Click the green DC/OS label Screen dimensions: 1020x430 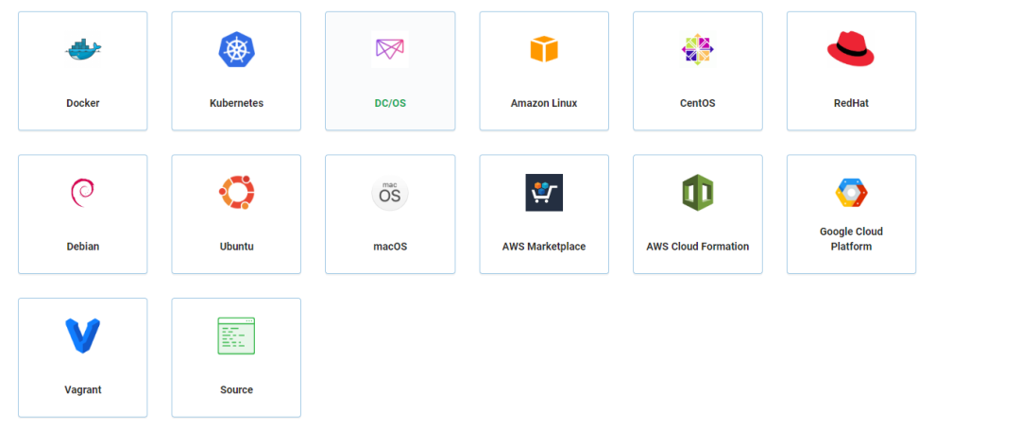tap(390, 103)
